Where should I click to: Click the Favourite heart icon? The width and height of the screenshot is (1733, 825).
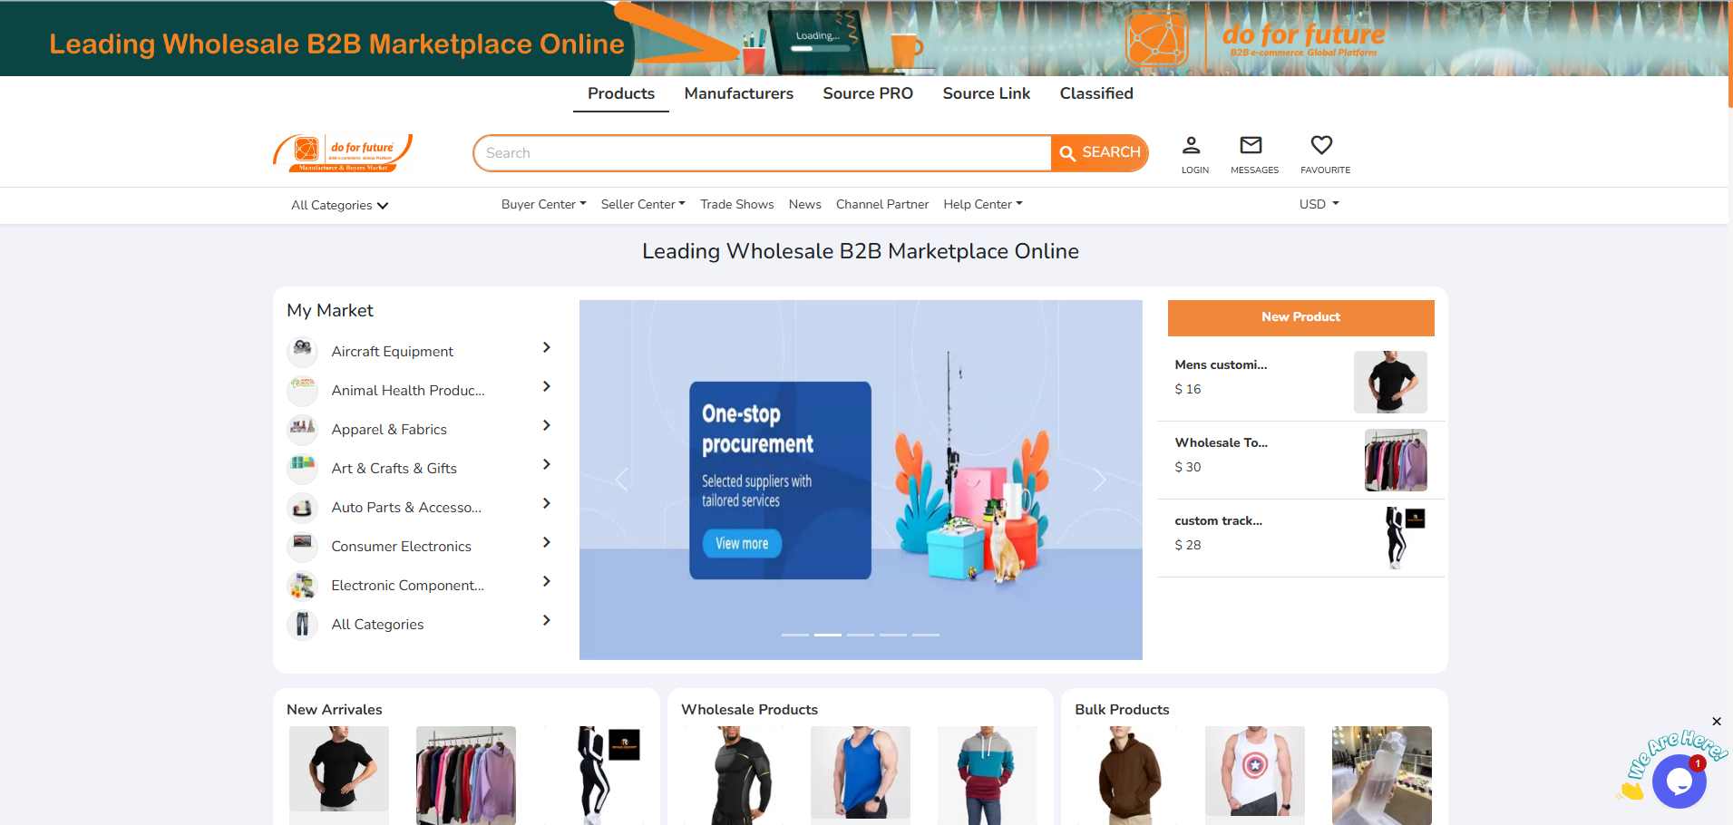[x=1321, y=145]
